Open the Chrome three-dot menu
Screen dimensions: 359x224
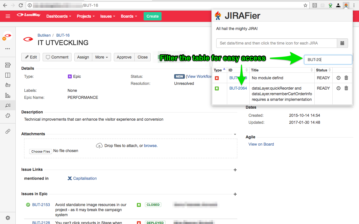[x=354, y=5]
